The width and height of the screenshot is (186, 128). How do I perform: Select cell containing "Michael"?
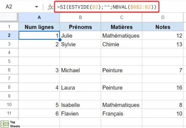(80, 70)
